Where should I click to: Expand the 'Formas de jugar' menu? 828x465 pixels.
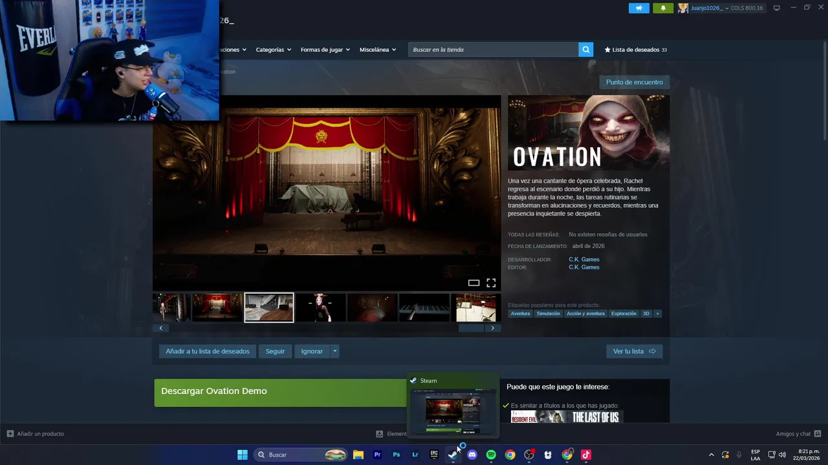coord(325,50)
